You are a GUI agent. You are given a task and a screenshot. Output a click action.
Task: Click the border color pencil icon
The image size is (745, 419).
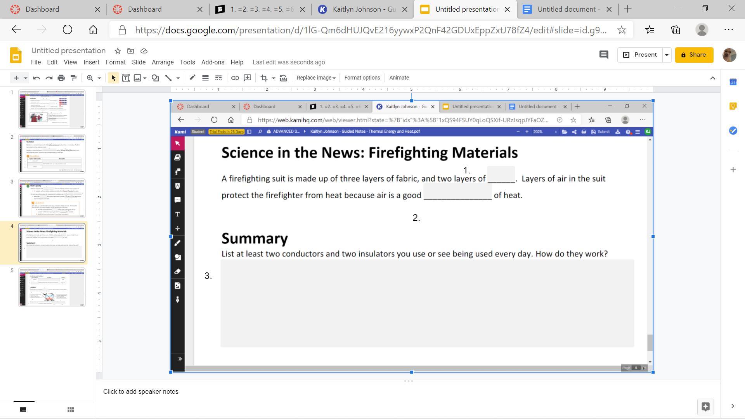tap(192, 78)
